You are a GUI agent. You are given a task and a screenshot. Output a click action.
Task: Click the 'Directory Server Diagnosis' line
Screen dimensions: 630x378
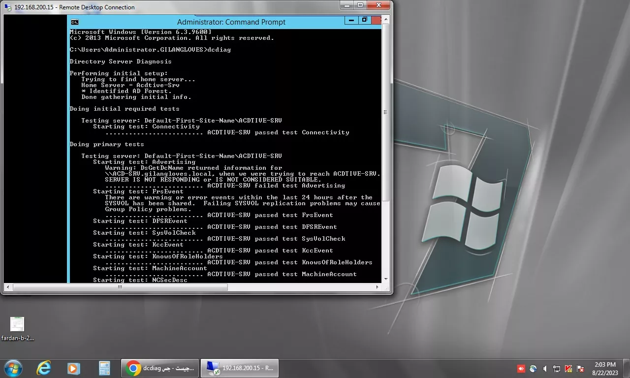pyautogui.click(x=121, y=62)
